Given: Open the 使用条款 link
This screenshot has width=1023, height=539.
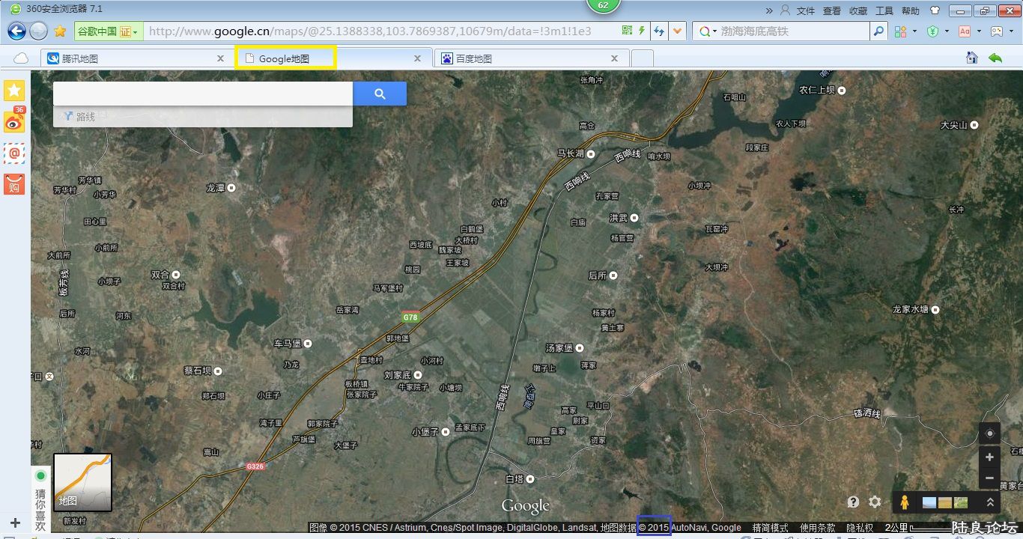Looking at the screenshot, I should tap(817, 528).
